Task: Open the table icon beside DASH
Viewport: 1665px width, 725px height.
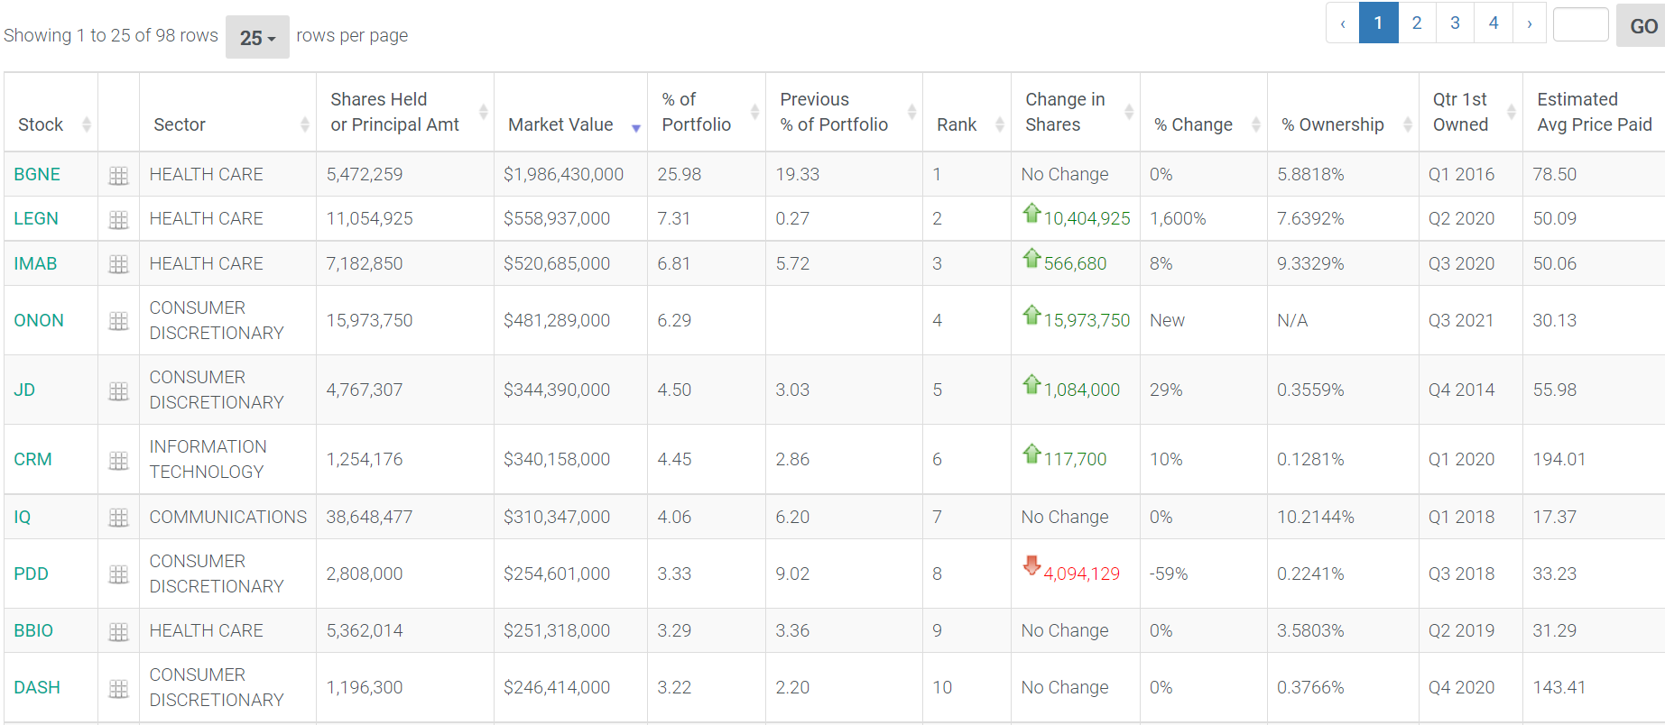Action: (118, 688)
